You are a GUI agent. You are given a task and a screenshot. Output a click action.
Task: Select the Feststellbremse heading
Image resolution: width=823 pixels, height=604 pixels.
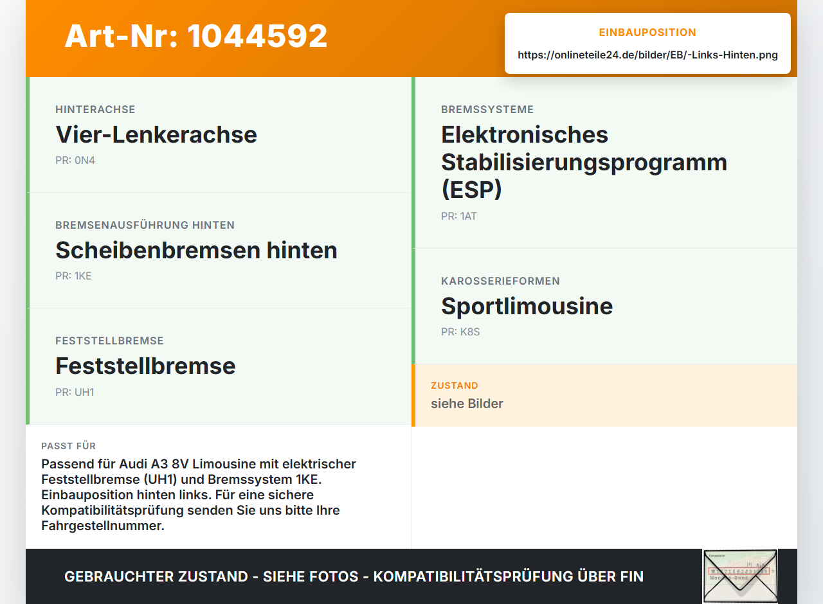pyautogui.click(x=145, y=366)
